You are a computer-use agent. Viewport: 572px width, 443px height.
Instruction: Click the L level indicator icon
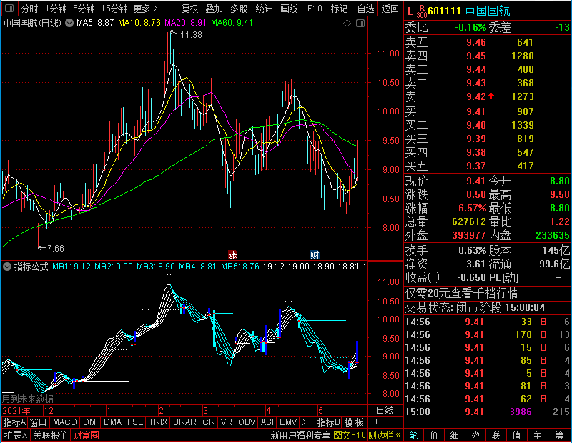point(410,11)
